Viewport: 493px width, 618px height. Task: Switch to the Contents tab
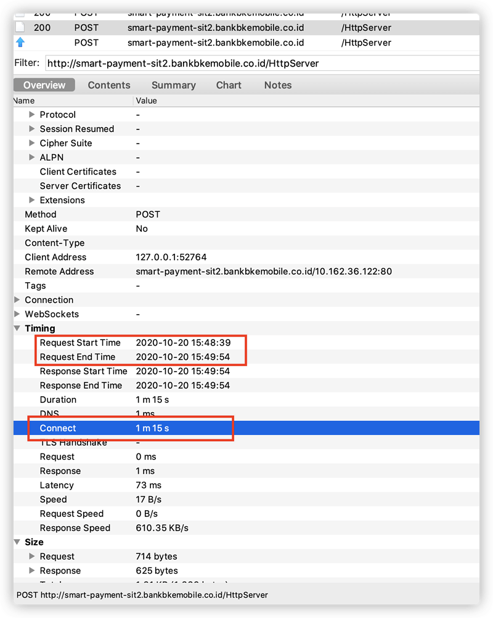(x=109, y=85)
